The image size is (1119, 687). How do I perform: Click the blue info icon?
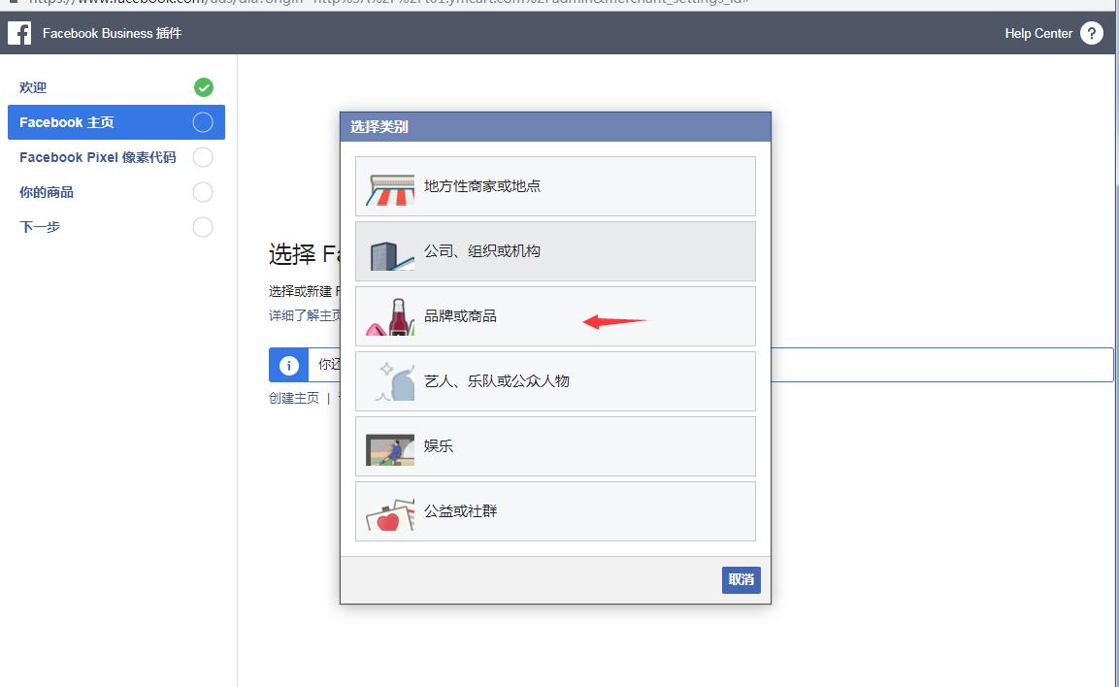click(288, 365)
